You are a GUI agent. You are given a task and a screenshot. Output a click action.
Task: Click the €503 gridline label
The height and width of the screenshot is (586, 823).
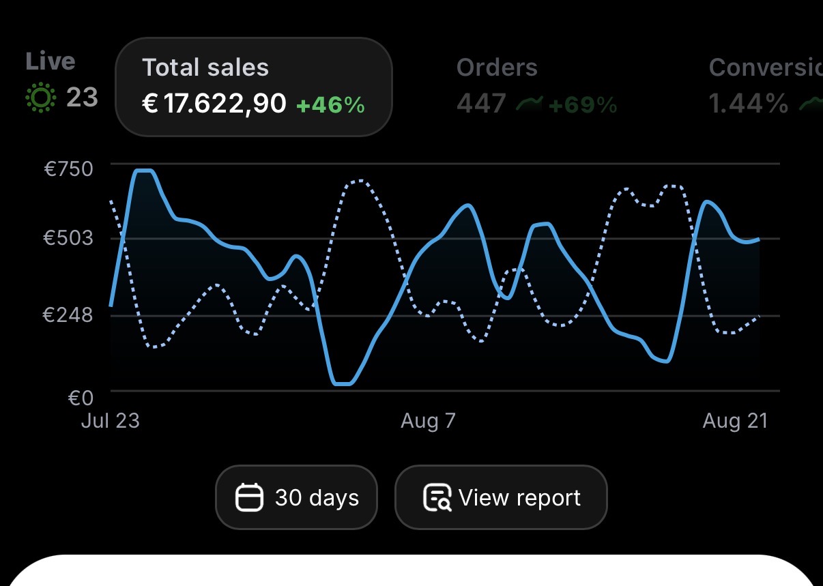pyautogui.click(x=68, y=238)
